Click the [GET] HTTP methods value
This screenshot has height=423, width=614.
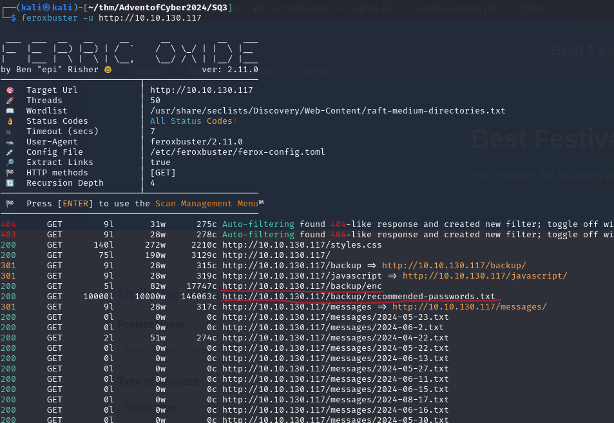(163, 173)
